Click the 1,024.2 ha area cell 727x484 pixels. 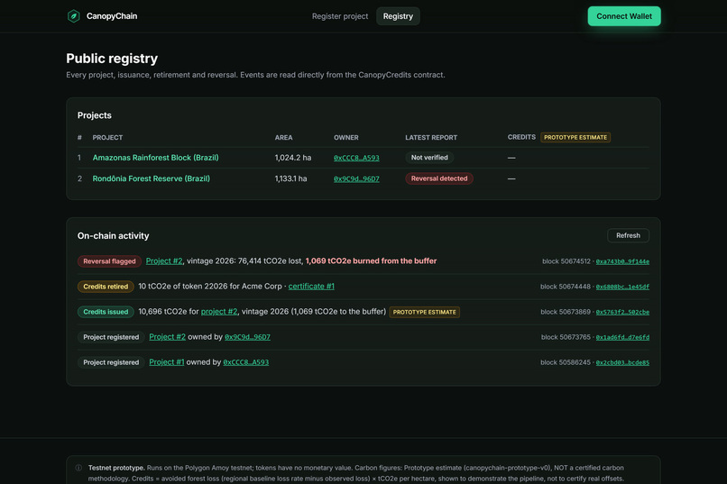pyautogui.click(x=293, y=158)
